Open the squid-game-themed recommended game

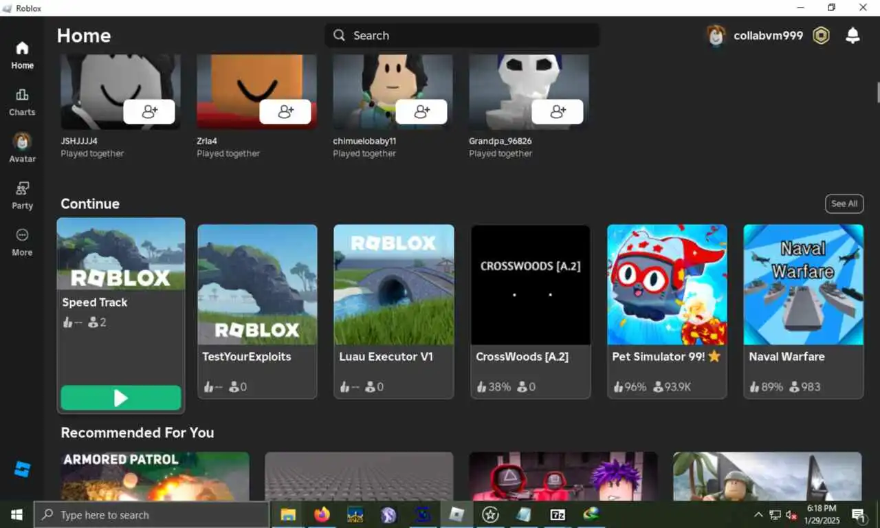(x=564, y=476)
